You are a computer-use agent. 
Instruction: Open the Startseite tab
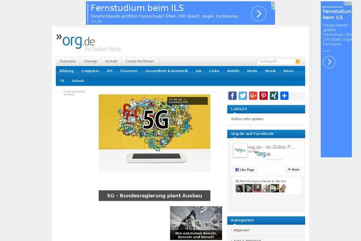(x=67, y=61)
